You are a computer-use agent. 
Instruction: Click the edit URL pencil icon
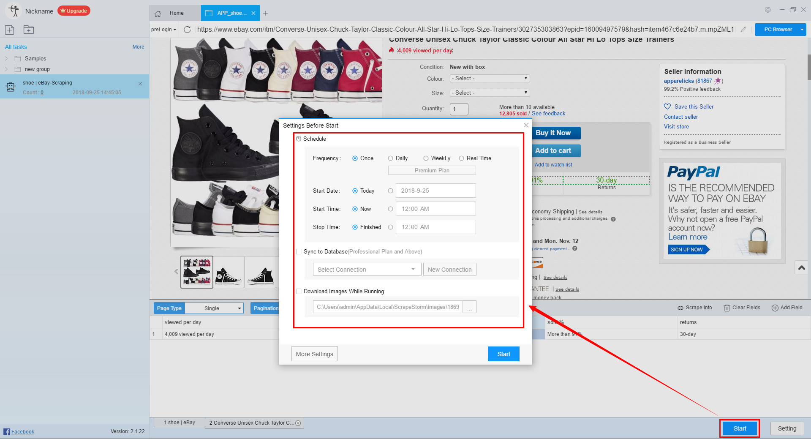743,29
